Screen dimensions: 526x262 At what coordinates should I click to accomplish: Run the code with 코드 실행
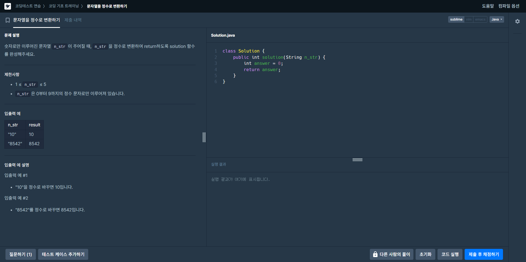coord(450,254)
